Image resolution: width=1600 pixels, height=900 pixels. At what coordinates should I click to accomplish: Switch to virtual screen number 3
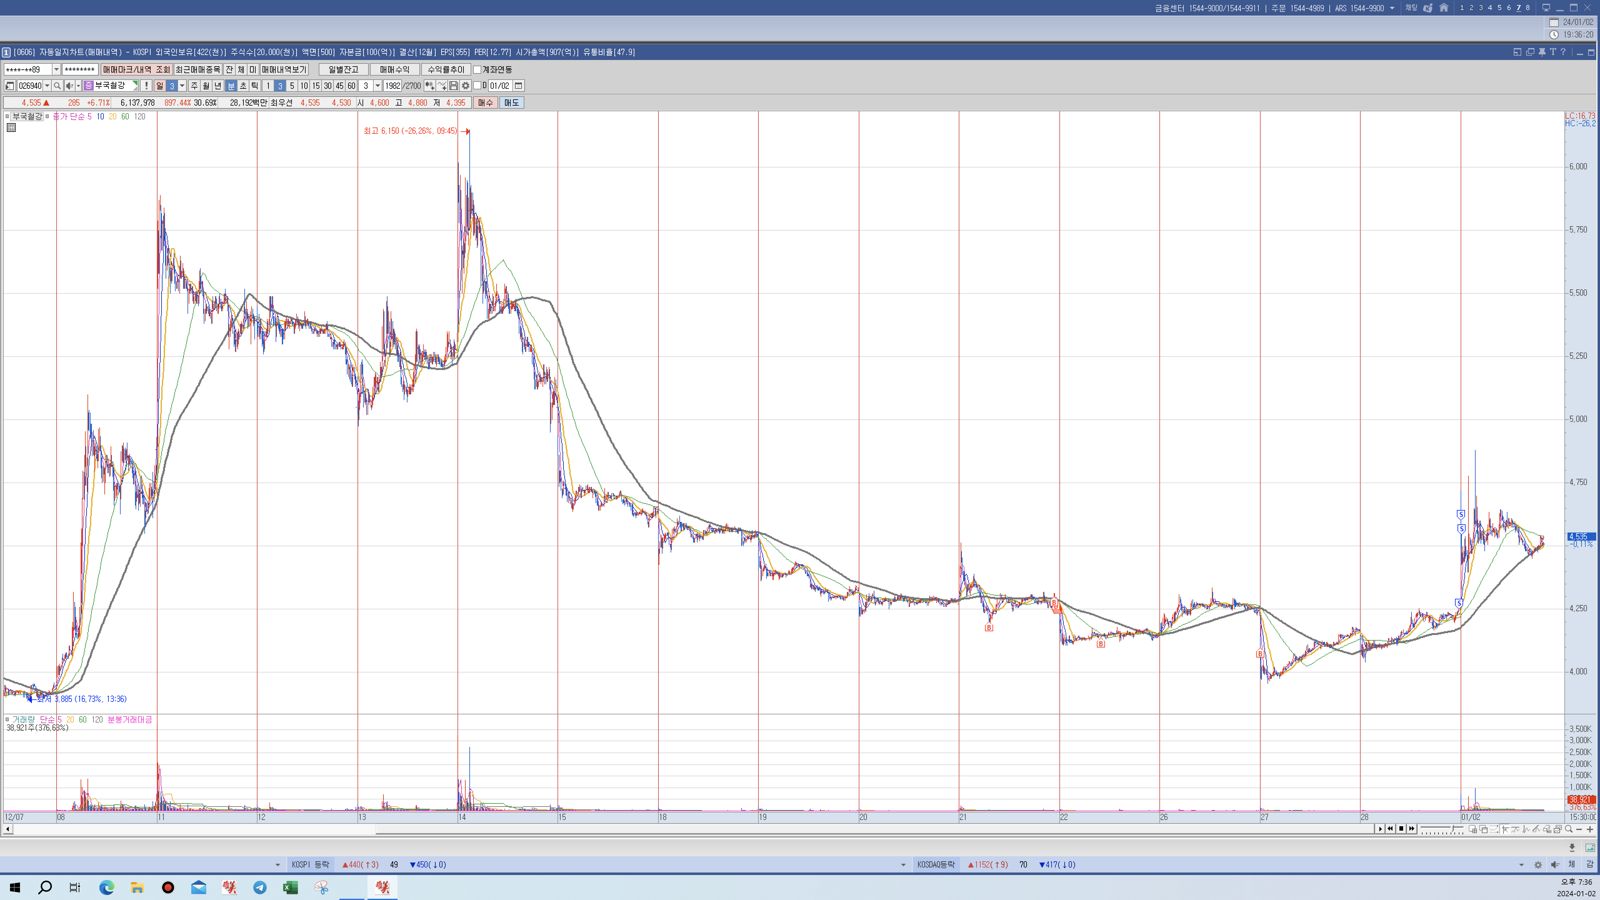[x=1481, y=8]
